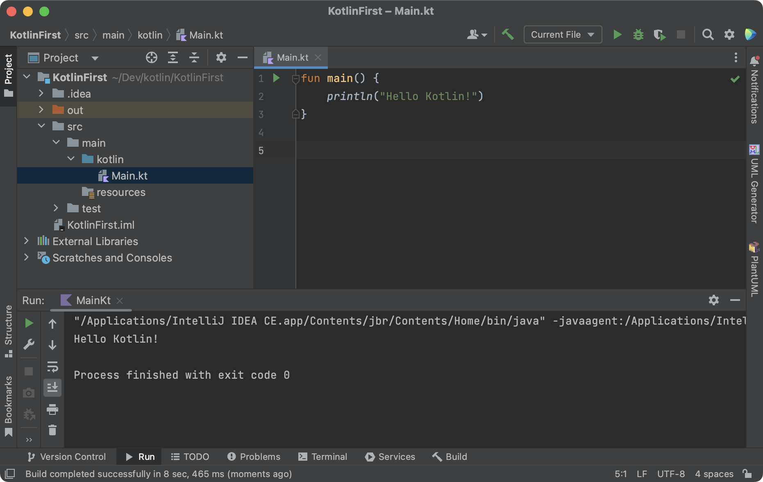Close the MainKt run tab
This screenshot has width=763, height=482.
coord(120,300)
